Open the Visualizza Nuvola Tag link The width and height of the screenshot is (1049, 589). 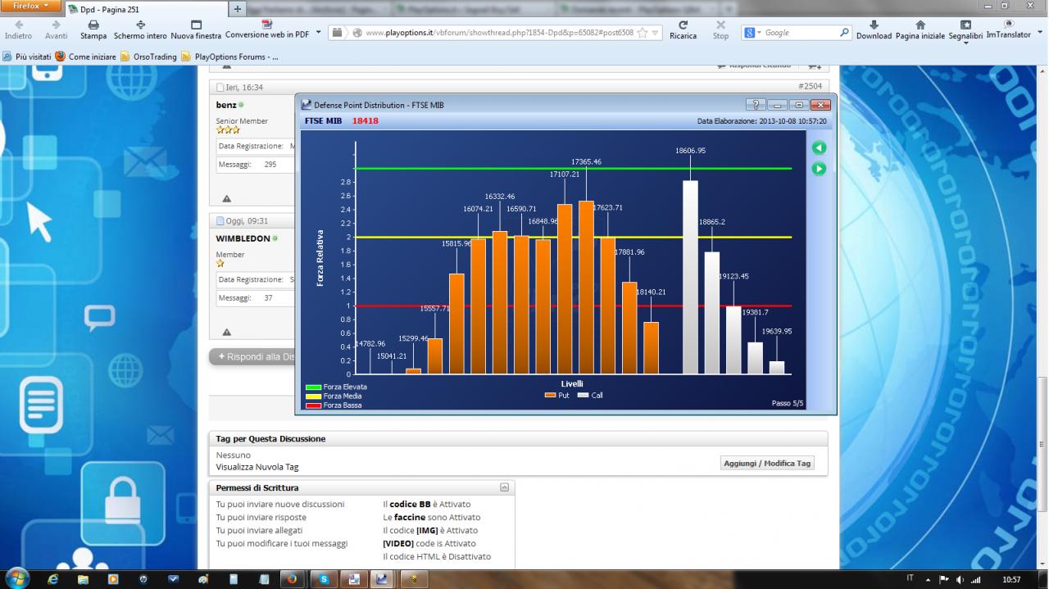point(257,467)
